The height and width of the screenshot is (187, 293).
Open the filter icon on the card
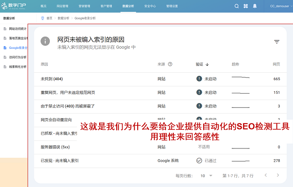coord(277,42)
